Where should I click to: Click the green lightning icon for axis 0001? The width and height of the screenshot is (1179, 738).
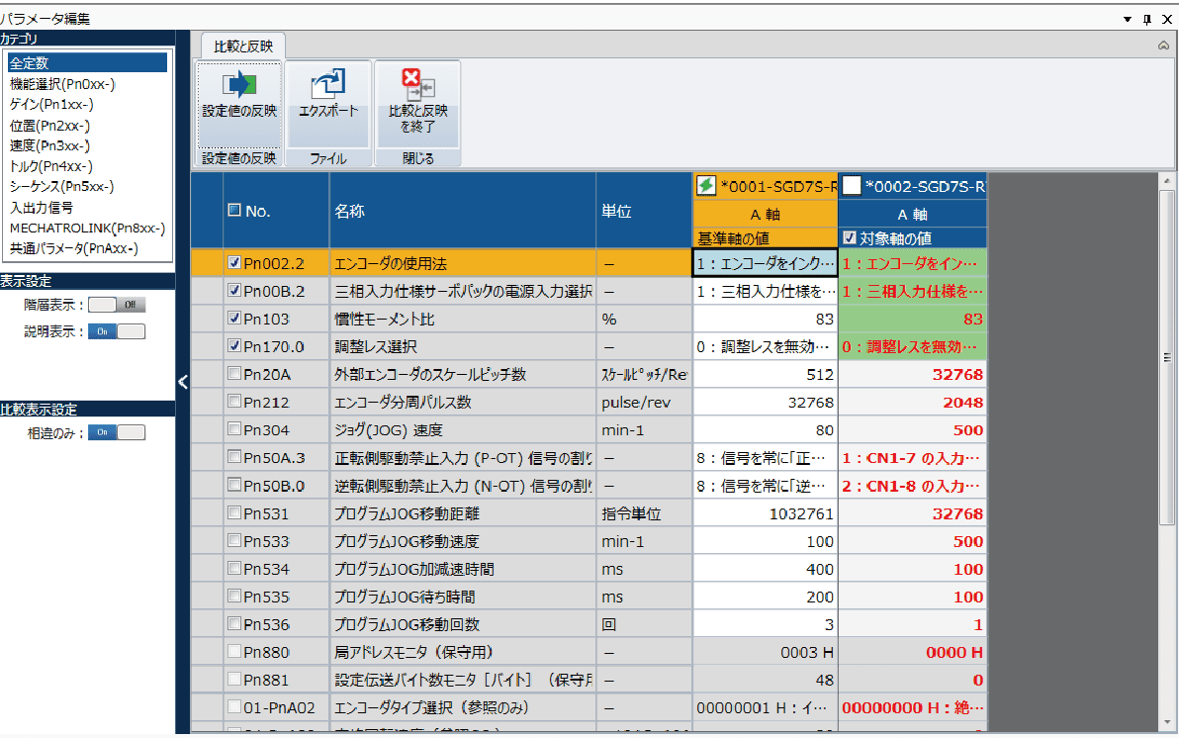coord(706,185)
